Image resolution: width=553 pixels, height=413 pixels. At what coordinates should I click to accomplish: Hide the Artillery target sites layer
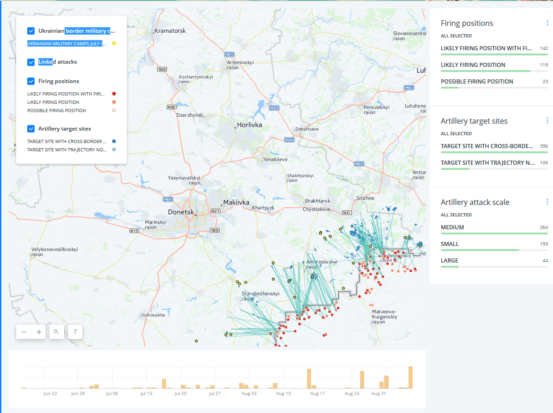(31, 129)
